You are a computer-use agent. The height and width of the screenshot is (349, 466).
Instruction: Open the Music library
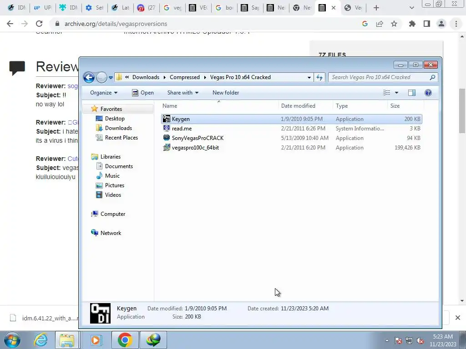(x=112, y=176)
